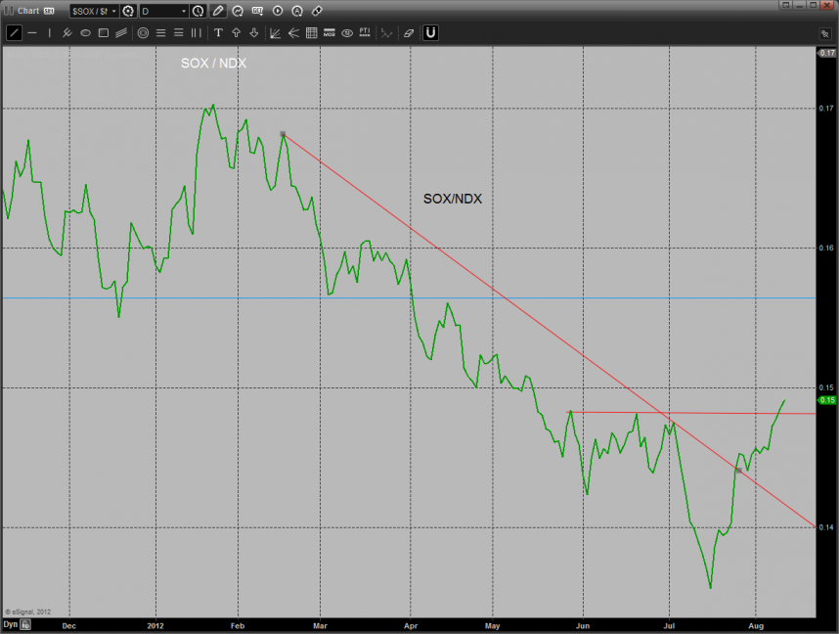Screen dimensions: 839x634
Task: Click the window linking chain icon
Action: point(824,33)
